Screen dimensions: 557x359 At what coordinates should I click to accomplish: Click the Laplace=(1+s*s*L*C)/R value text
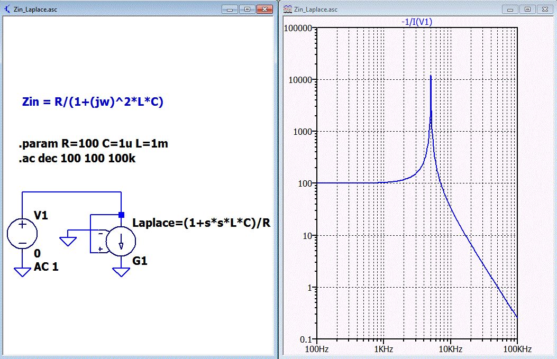click(x=201, y=223)
